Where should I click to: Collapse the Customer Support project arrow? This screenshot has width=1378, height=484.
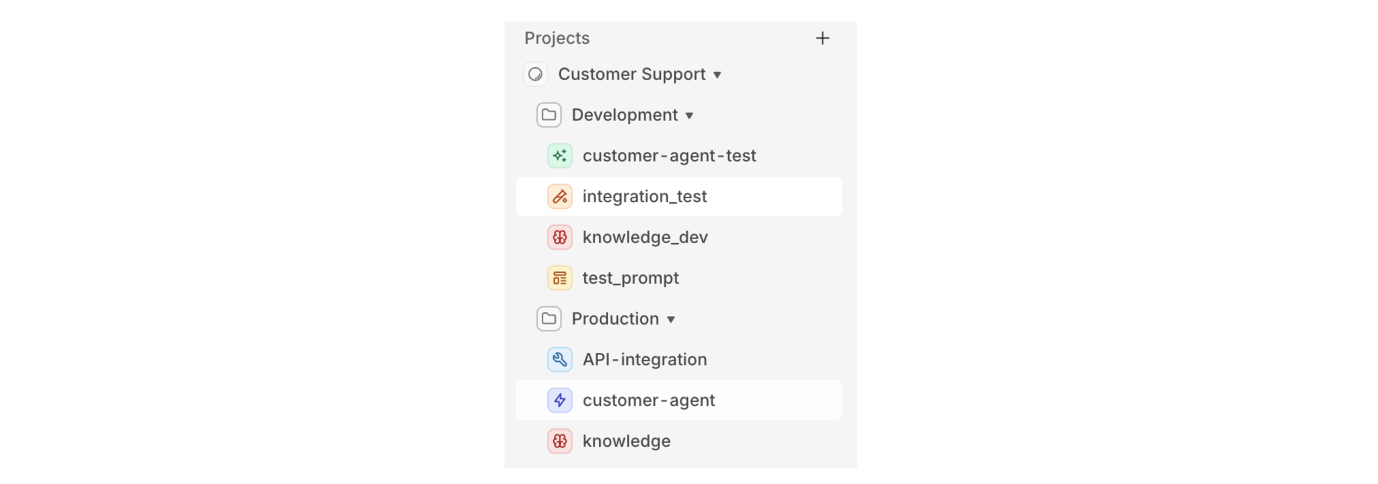pos(717,75)
